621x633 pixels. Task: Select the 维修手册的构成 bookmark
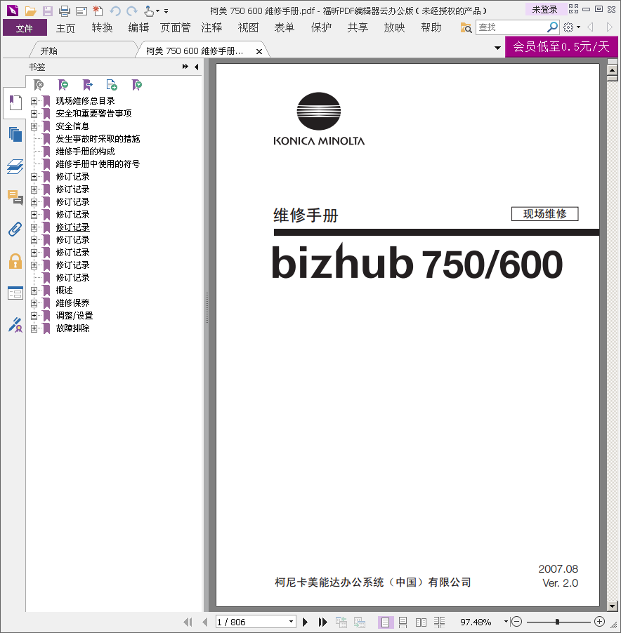[85, 152]
